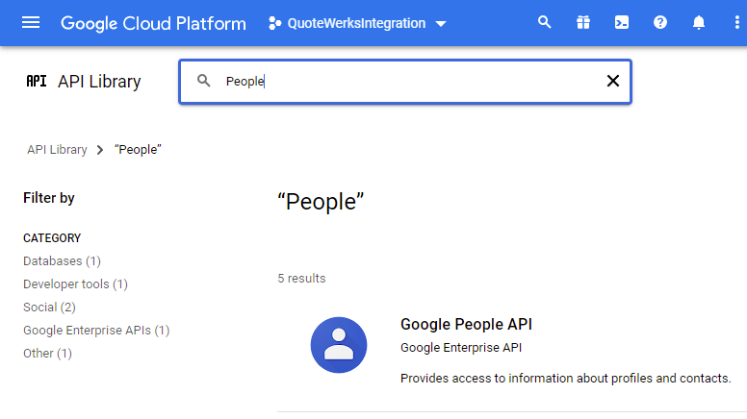Open the hamburger navigation menu

pyautogui.click(x=31, y=23)
